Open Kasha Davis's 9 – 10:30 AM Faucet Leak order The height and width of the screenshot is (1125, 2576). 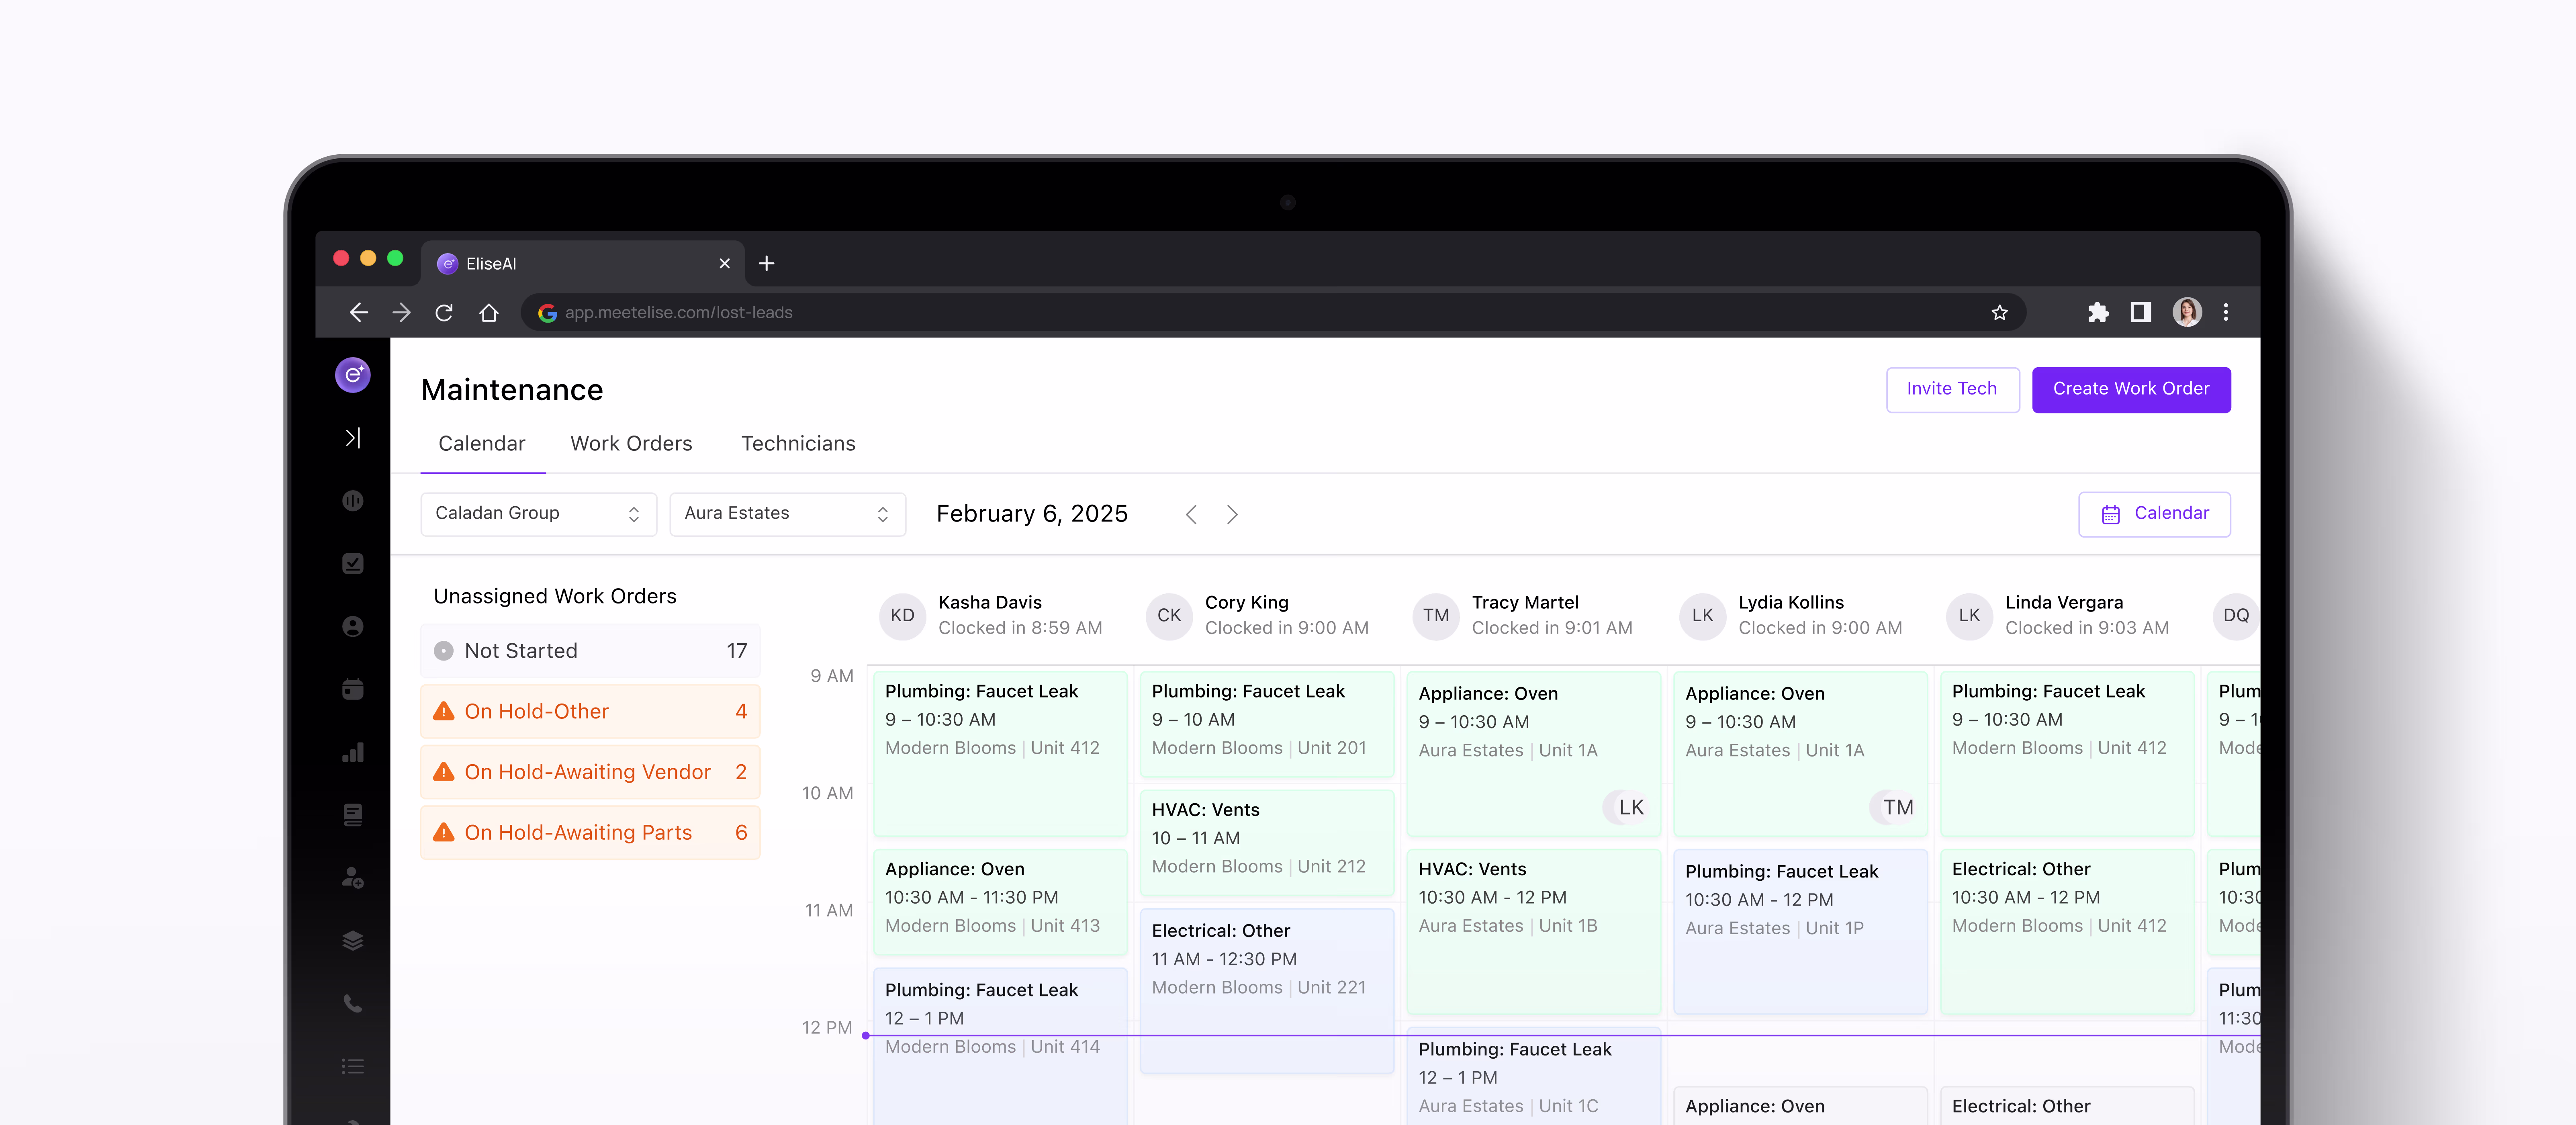(1000, 754)
